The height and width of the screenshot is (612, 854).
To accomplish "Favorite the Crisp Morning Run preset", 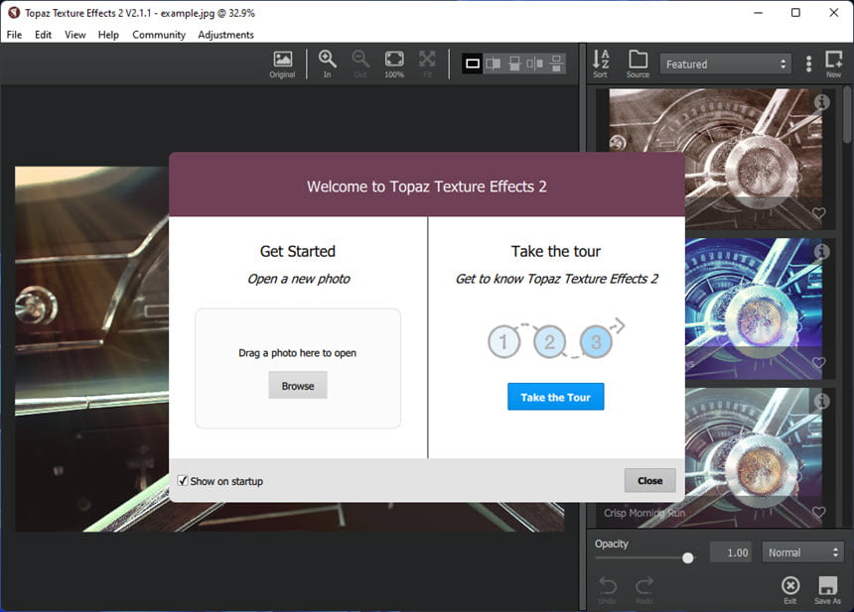I will pos(818,512).
